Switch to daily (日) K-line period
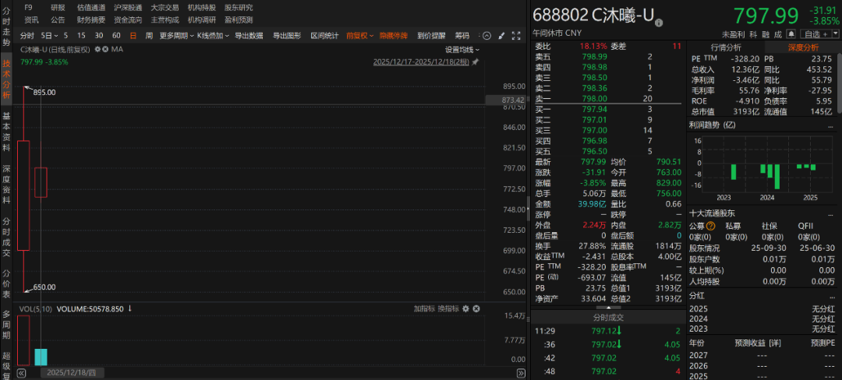 click(133, 36)
